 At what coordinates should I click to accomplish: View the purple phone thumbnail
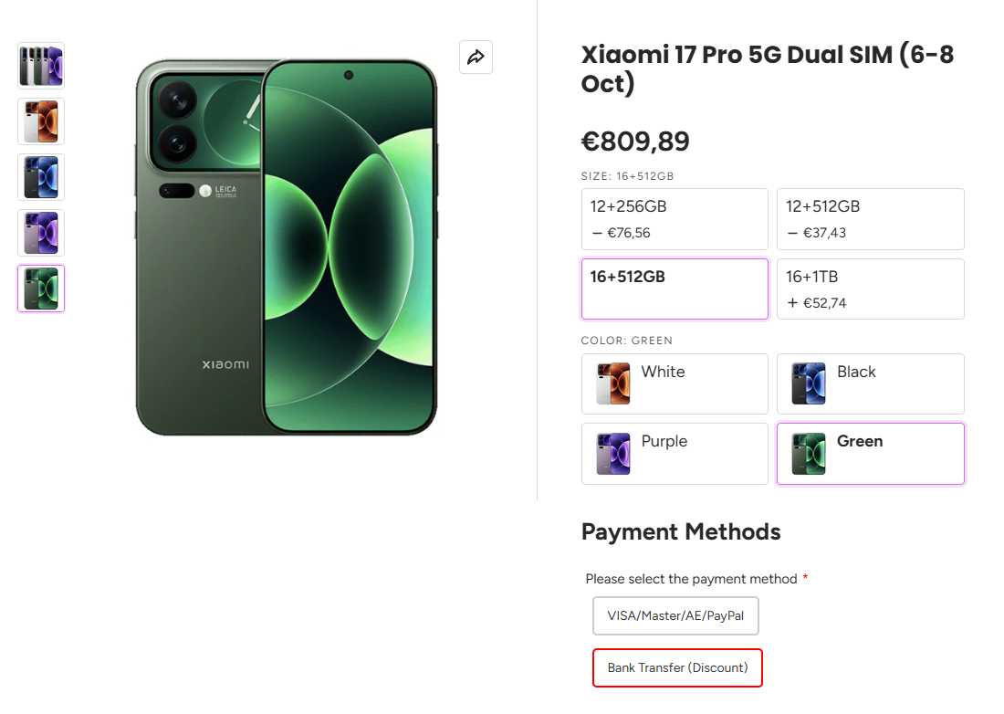(x=41, y=233)
